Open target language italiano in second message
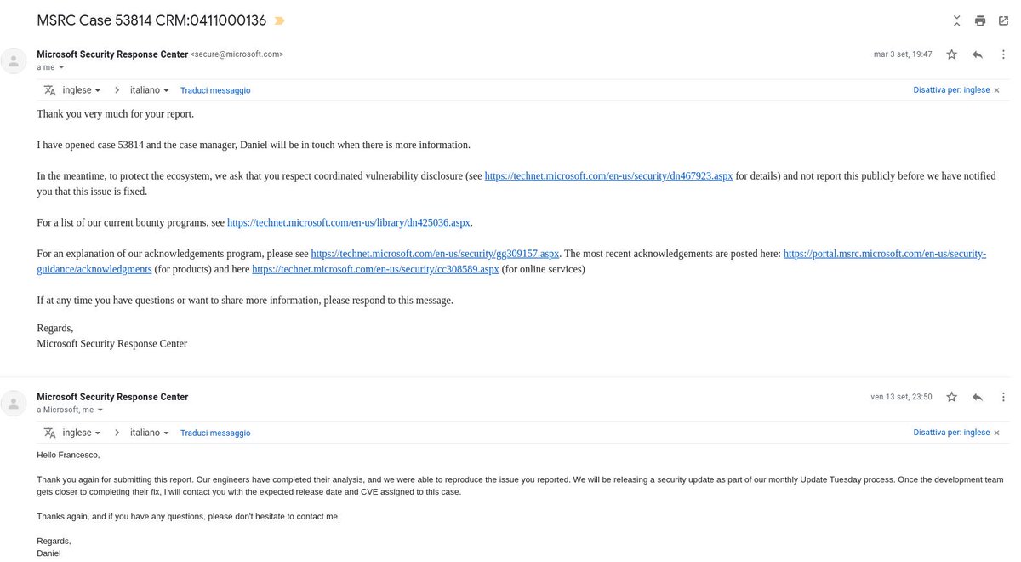Viewport: 1021px width, 562px height. tap(150, 433)
